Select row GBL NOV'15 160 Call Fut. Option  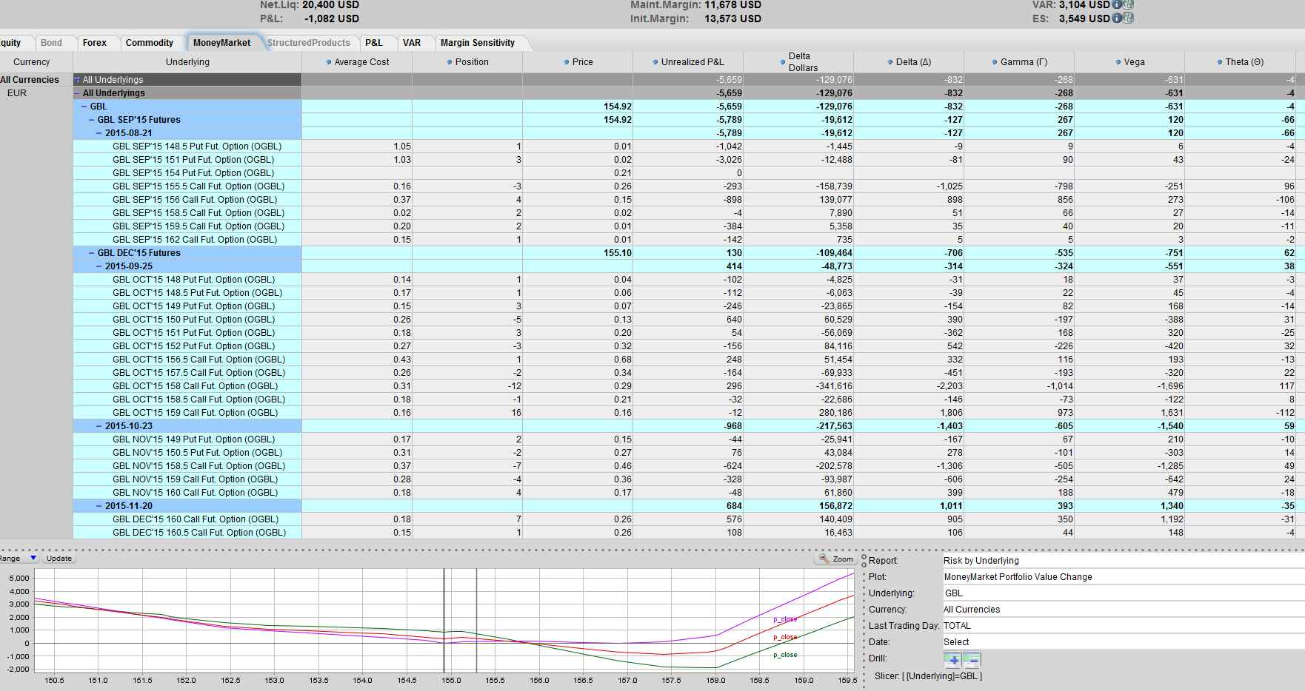[684, 493]
